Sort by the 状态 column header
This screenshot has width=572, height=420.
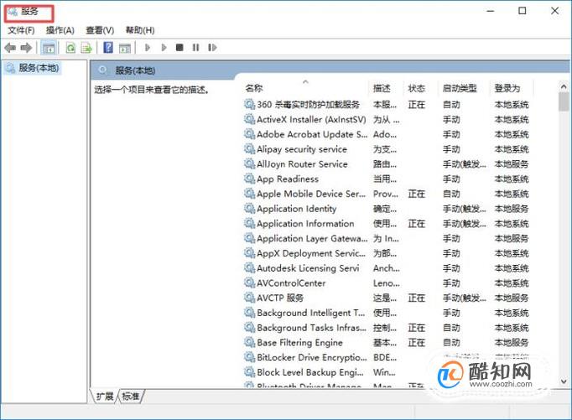click(x=416, y=88)
